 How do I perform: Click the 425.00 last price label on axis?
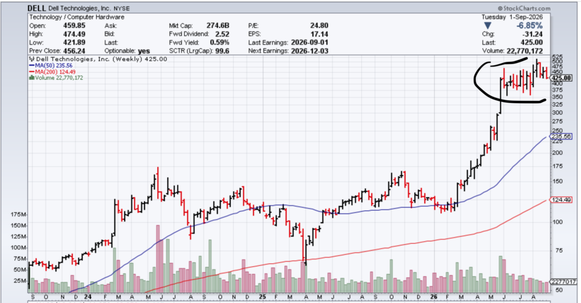coord(561,78)
